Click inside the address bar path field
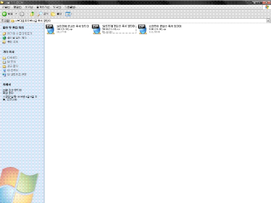Screen dimensions: 271x203 coord(138,21)
